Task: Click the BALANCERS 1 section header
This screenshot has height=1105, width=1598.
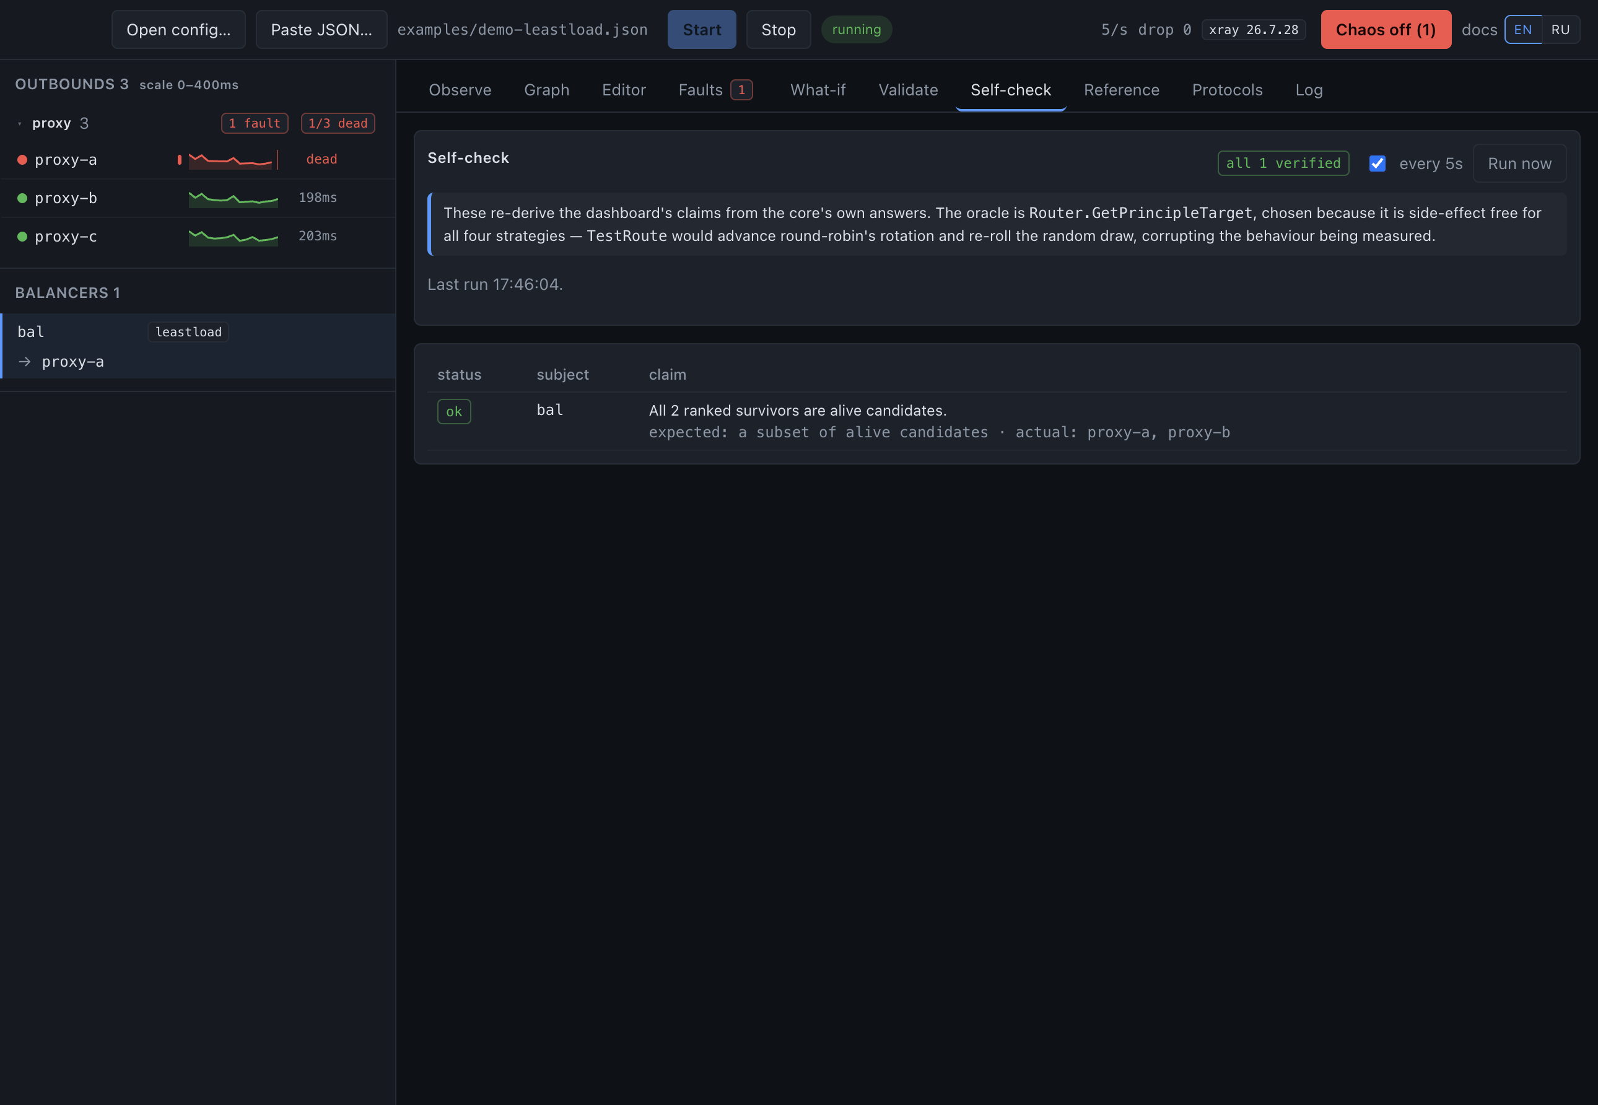Action: click(x=68, y=293)
